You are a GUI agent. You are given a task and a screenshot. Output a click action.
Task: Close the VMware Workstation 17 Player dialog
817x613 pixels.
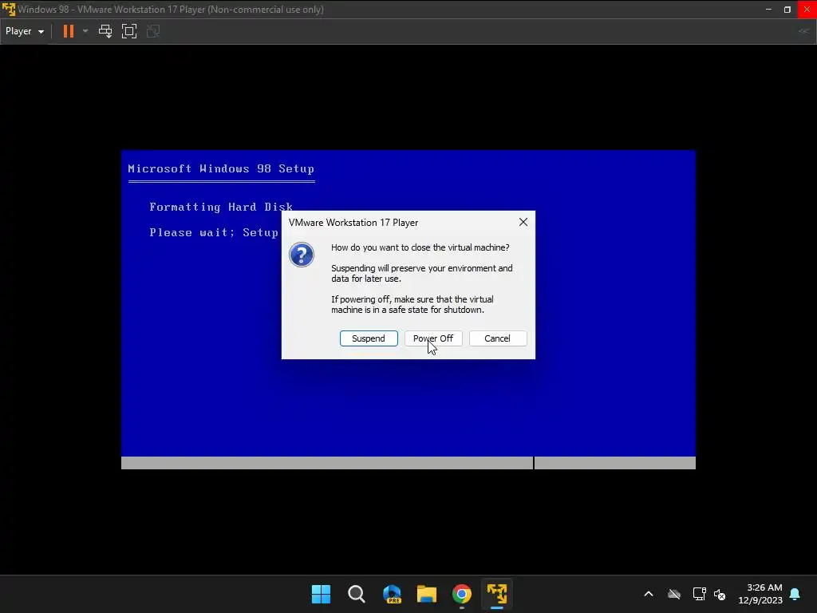tap(523, 222)
